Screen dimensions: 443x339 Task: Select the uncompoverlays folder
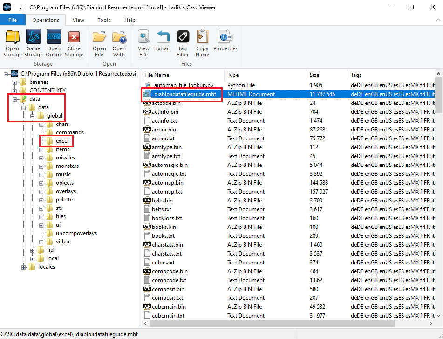(x=76, y=233)
